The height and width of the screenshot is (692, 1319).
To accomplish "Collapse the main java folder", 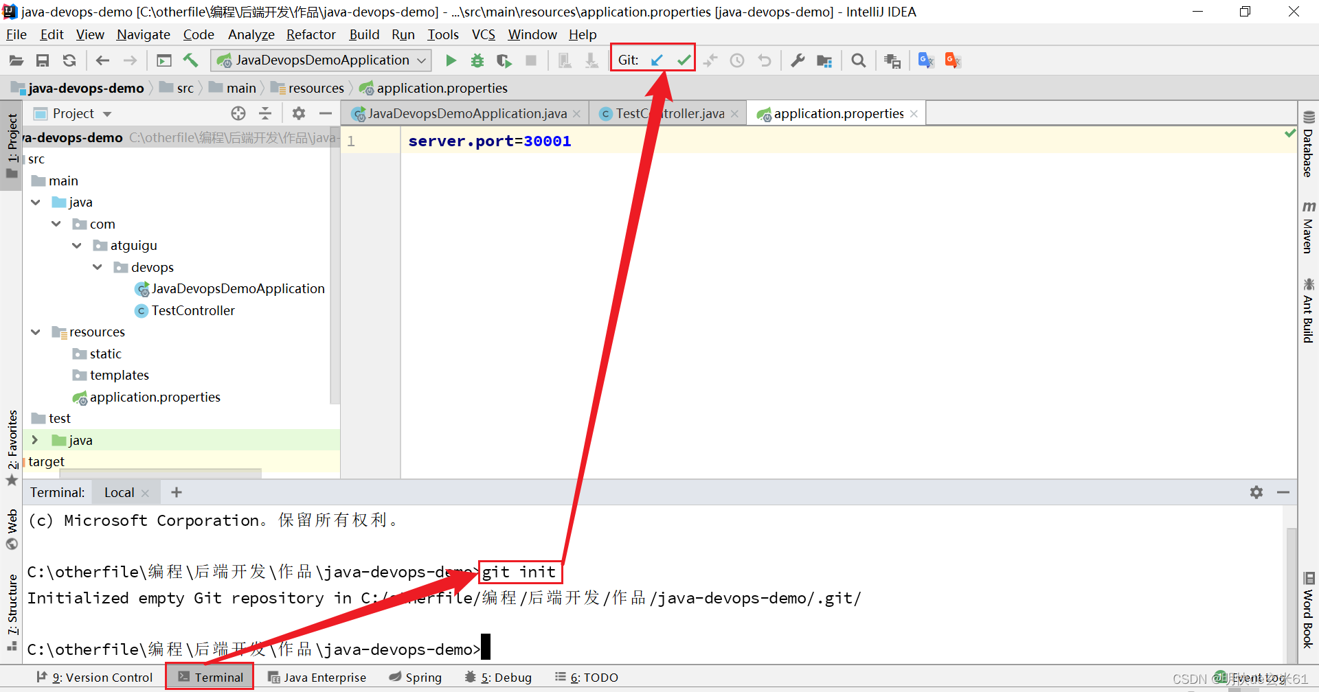I will coord(36,203).
